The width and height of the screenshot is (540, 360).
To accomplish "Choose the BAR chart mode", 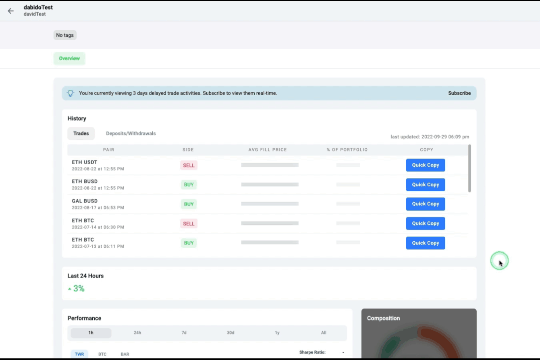I will 125,354.
